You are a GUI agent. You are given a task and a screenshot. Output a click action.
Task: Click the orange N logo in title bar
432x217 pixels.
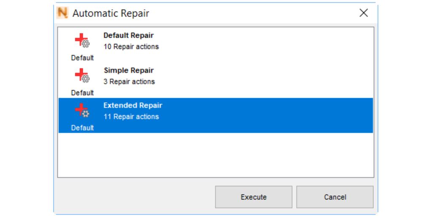[x=62, y=13]
